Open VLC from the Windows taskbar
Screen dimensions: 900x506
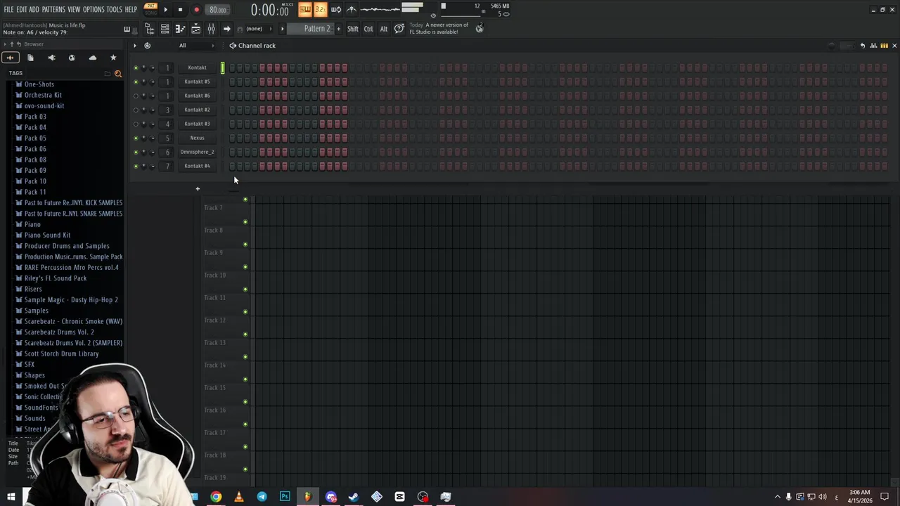tap(238, 497)
